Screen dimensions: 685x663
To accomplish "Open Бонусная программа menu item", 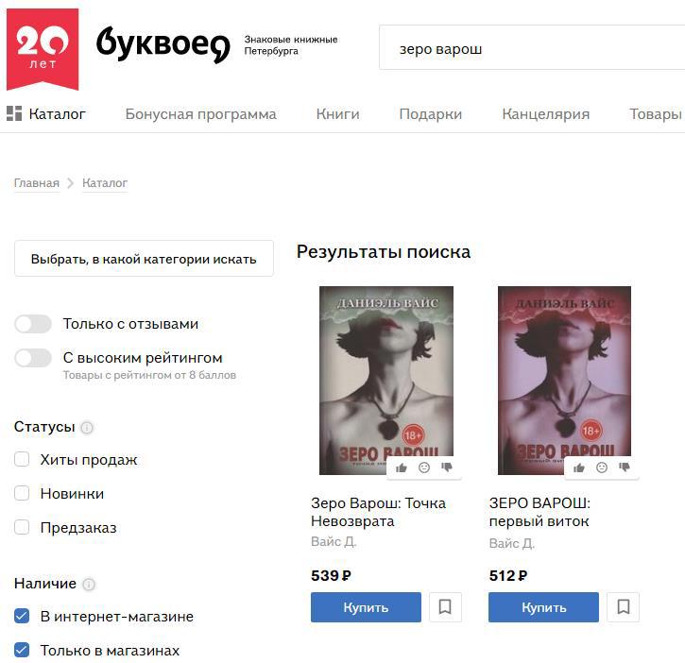I will (x=200, y=114).
